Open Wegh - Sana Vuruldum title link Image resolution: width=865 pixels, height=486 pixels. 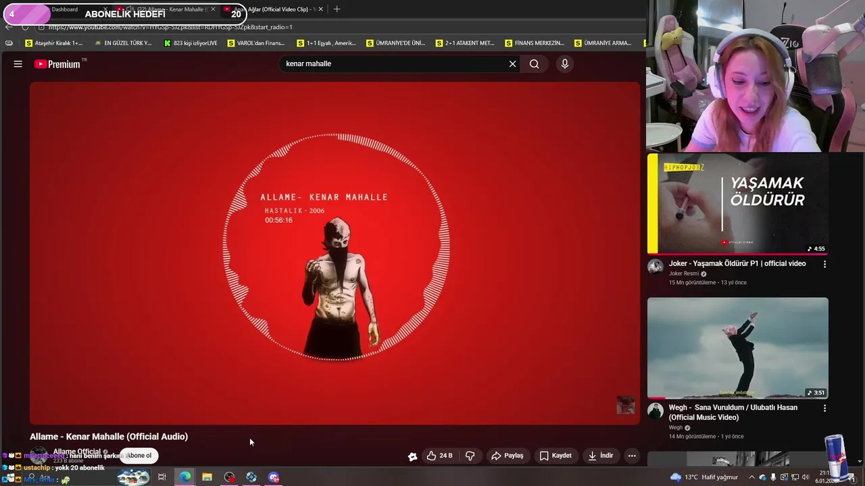pyautogui.click(x=733, y=412)
